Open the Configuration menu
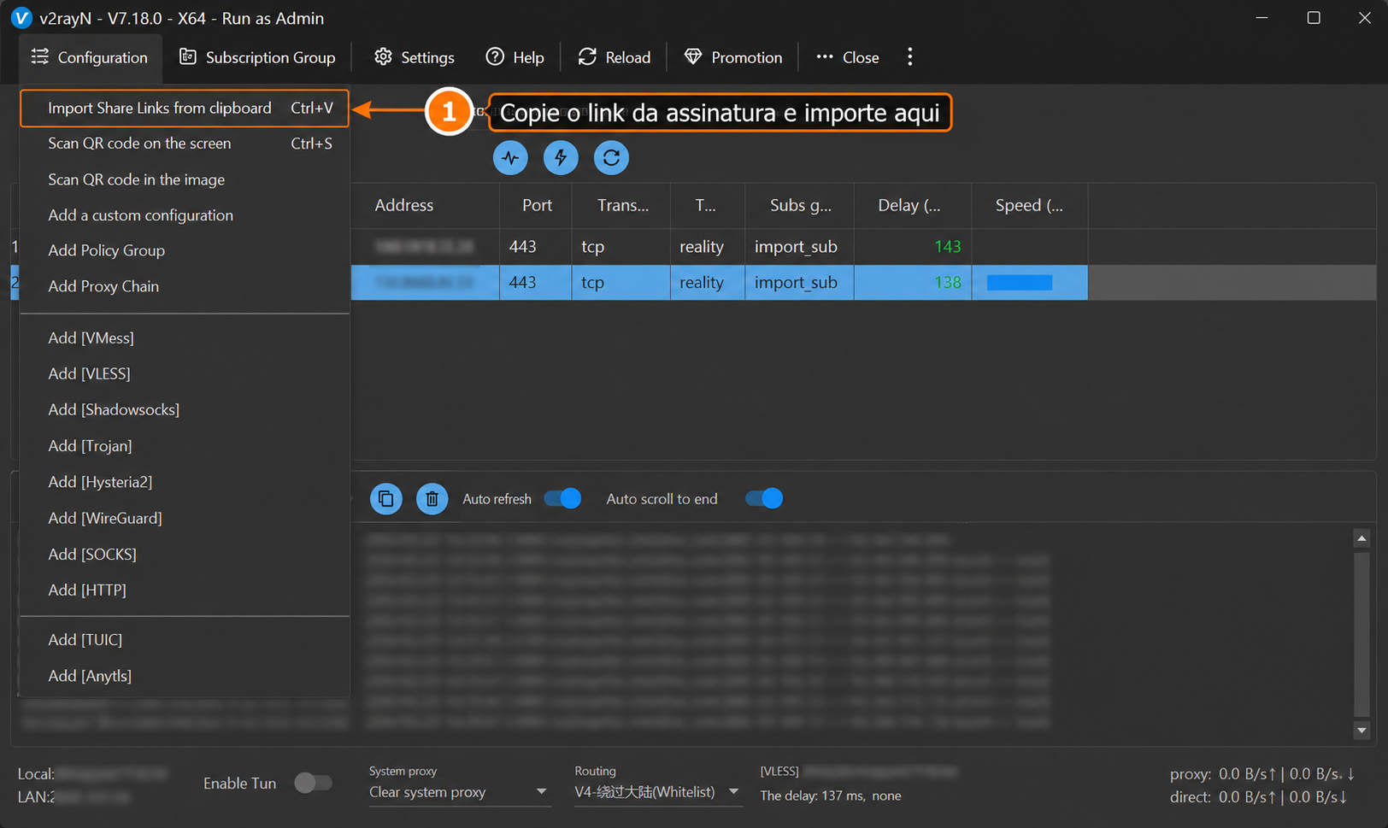 [90, 57]
